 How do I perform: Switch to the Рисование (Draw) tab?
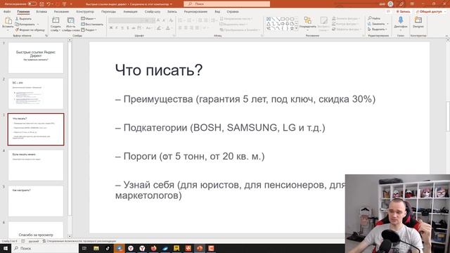coord(61,12)
